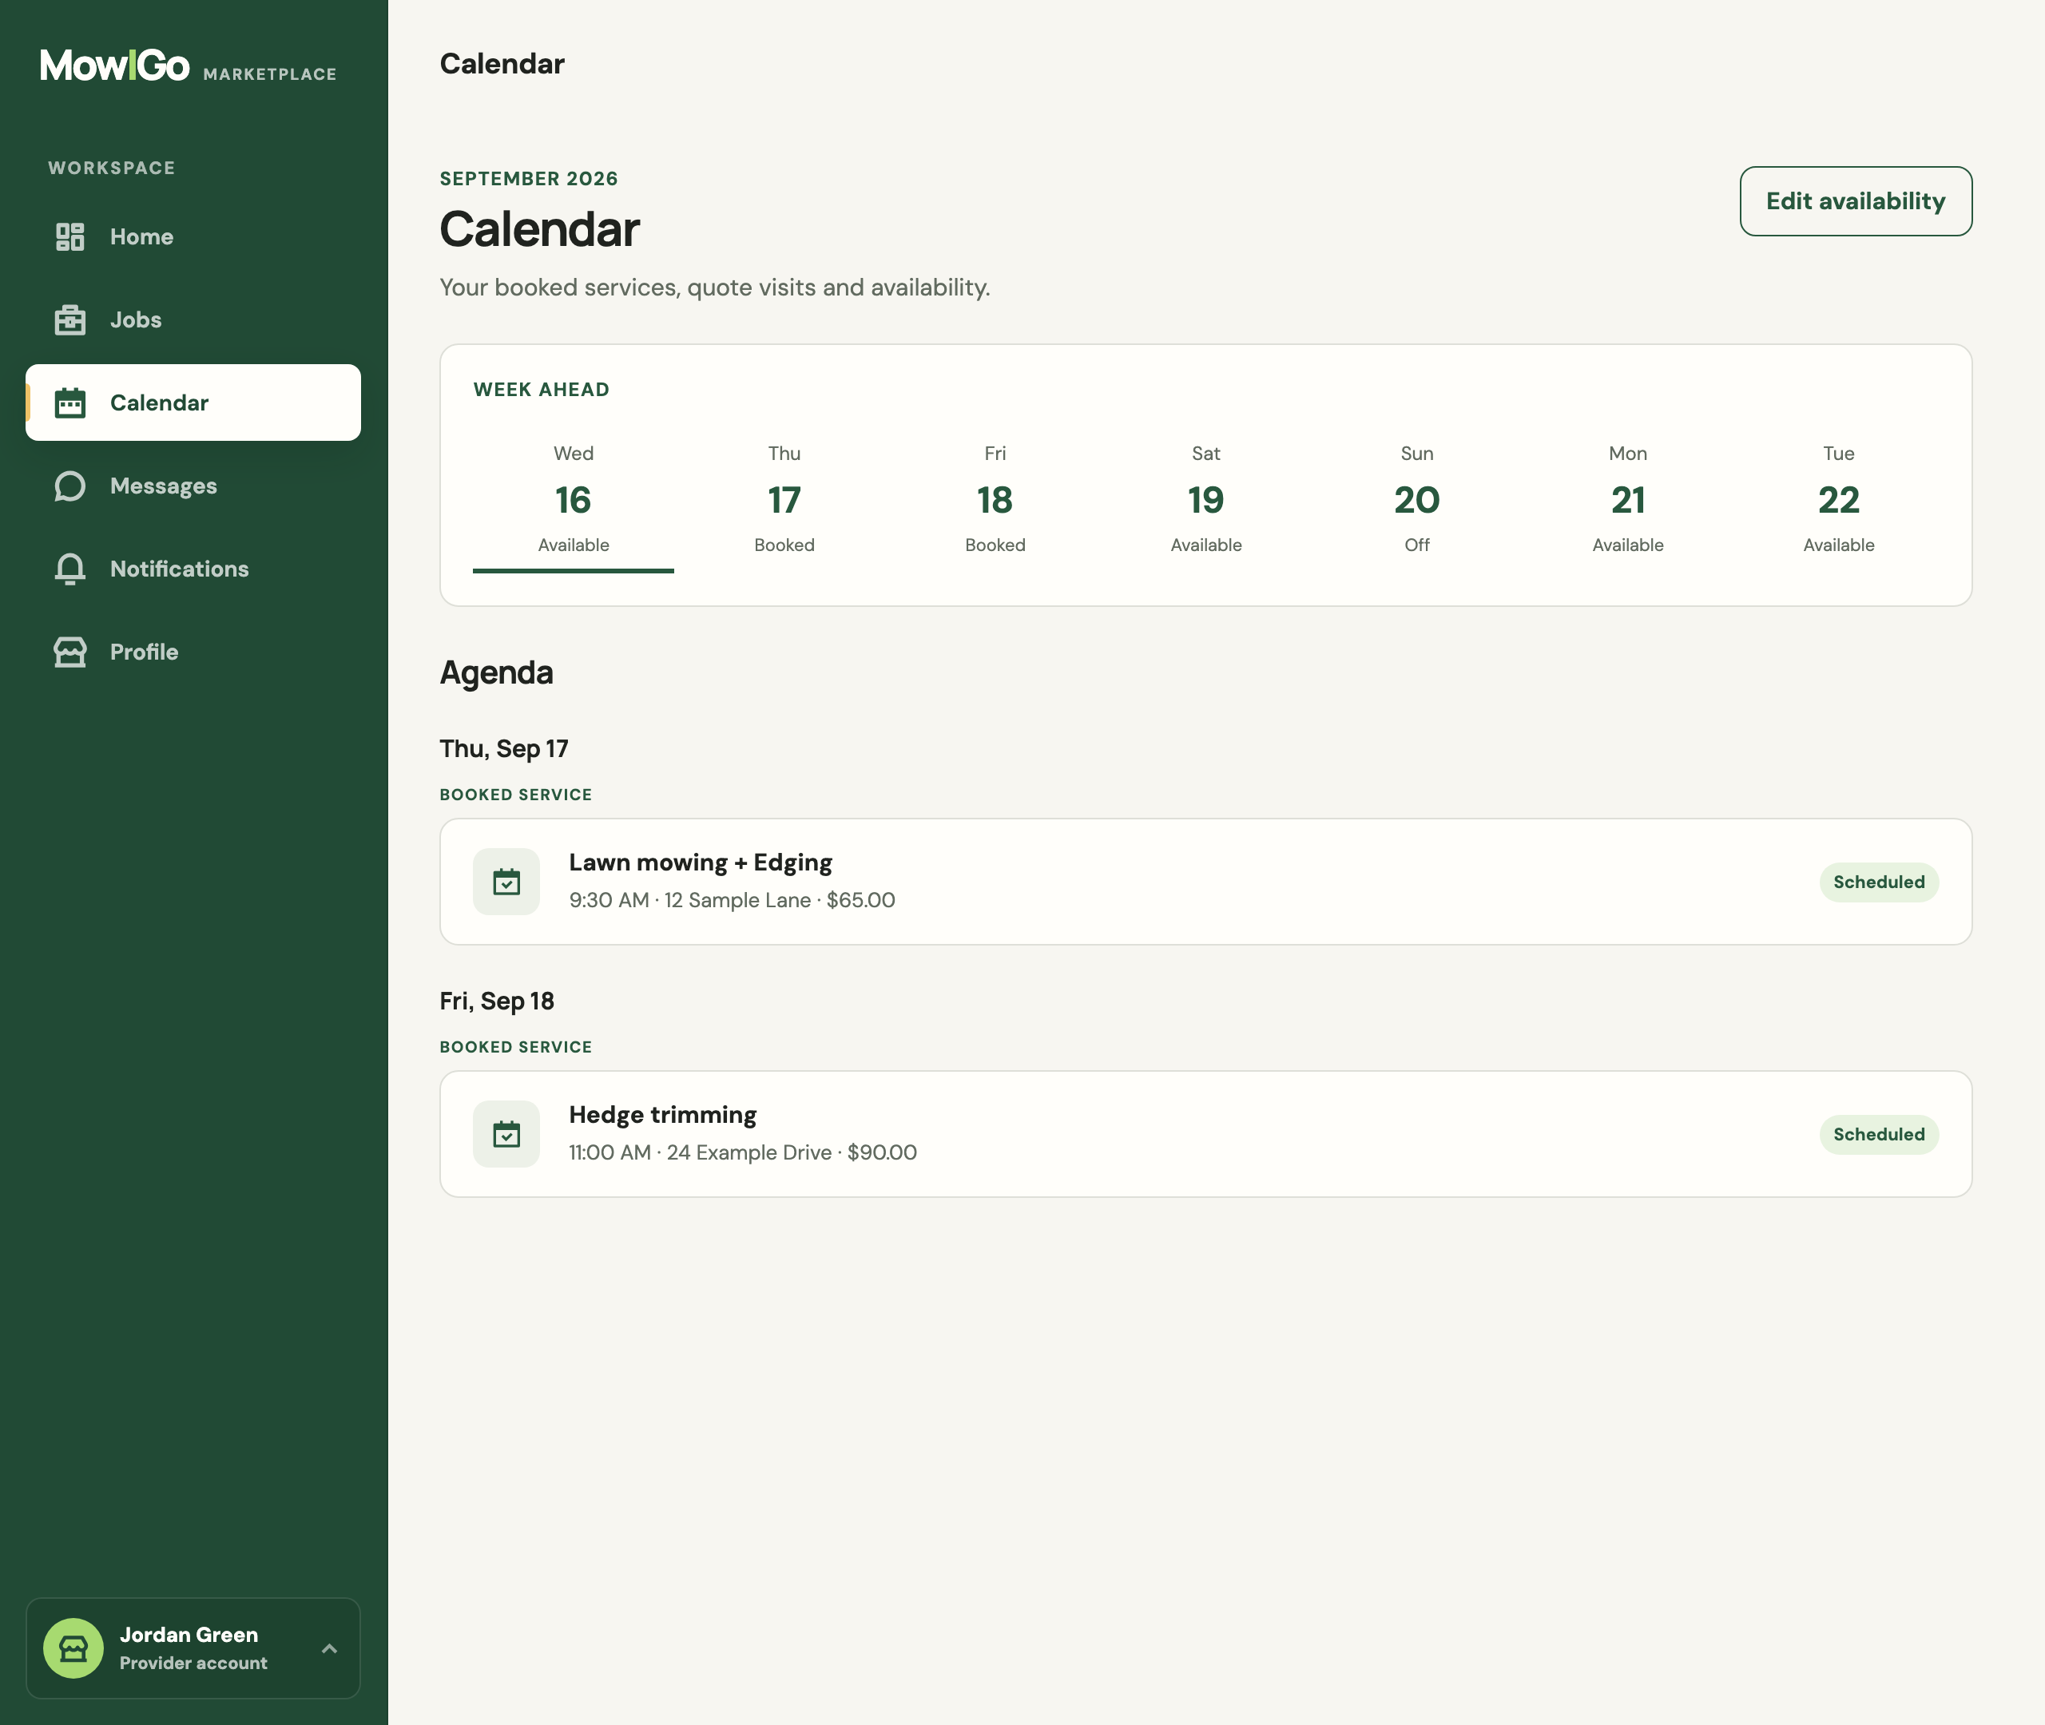Click the Jordan Green avatar icon
This screenshot has width=2045, height=1725.
click(x=73, y=1648)
